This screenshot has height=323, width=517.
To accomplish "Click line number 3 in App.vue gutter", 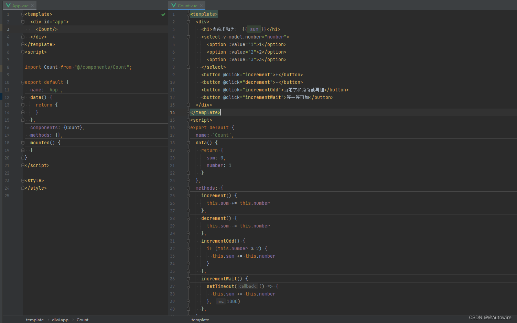I will tap(8, 29).
